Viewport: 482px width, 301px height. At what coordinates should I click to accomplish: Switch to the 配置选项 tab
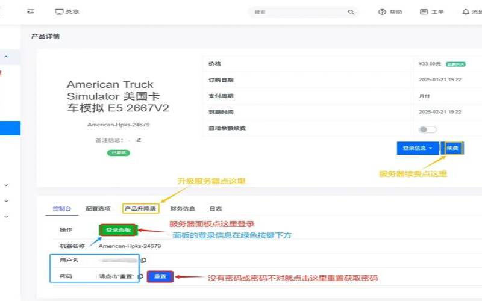click(98, 209)
